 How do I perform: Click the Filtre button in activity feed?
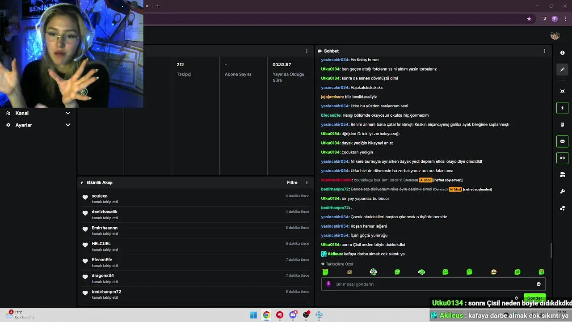pos(292,182)
